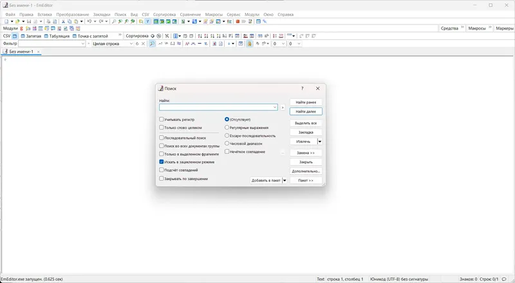Select Запятая CSV mode

(31, 36)
